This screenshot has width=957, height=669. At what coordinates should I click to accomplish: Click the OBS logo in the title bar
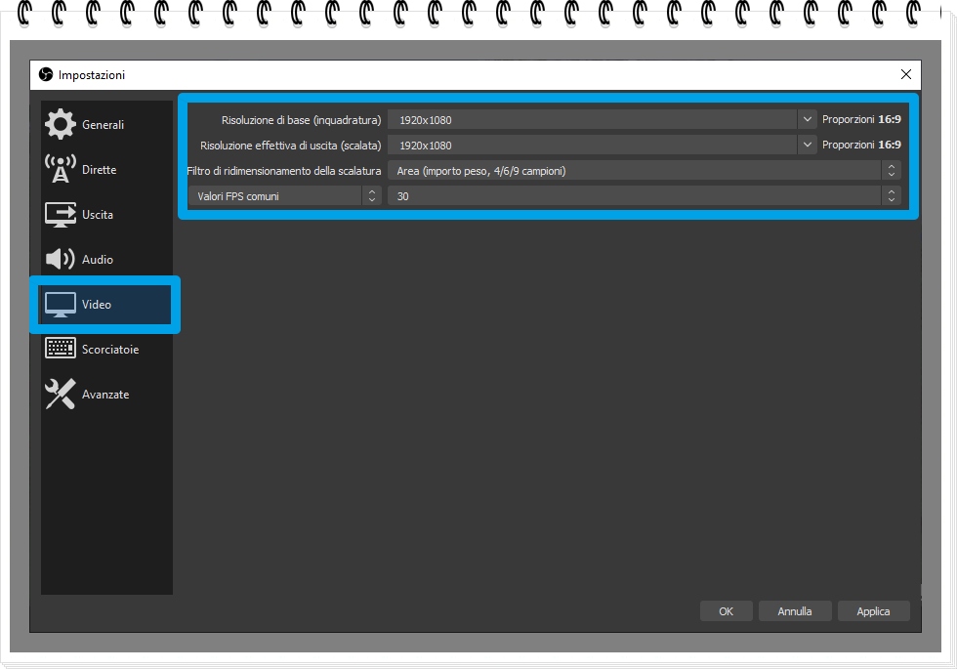coord(45,74)
